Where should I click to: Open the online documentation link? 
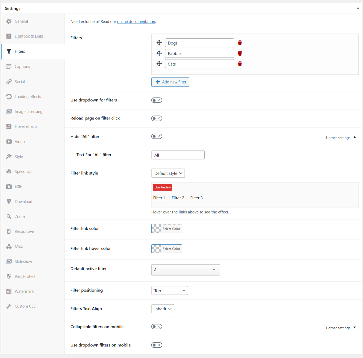(x=136, y=22)
